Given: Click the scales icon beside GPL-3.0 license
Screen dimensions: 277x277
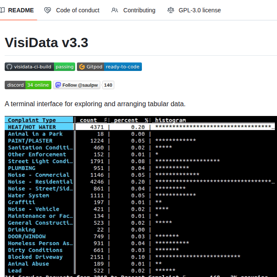Looking at the screenshot, I should click(x=171, y=10).
